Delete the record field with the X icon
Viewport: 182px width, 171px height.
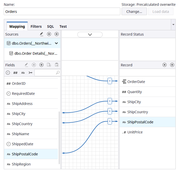[165, 65]
